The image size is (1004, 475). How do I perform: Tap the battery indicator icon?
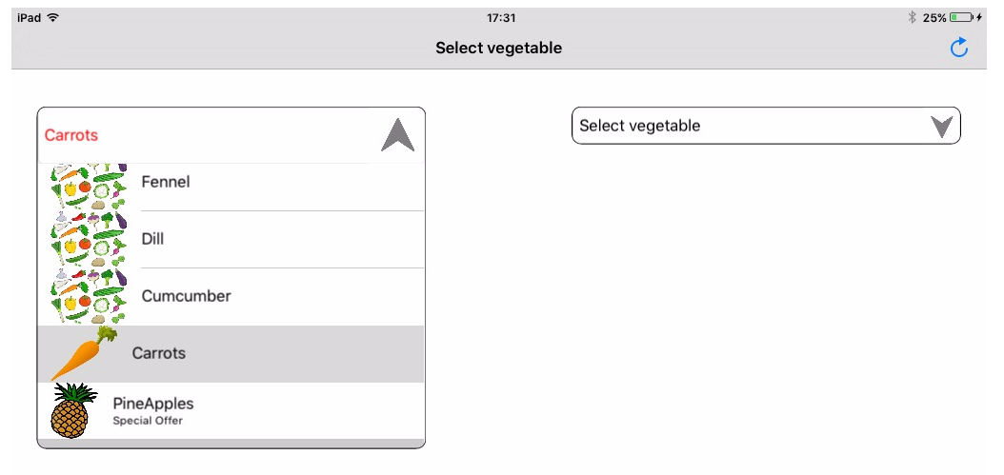pos(960,18)
